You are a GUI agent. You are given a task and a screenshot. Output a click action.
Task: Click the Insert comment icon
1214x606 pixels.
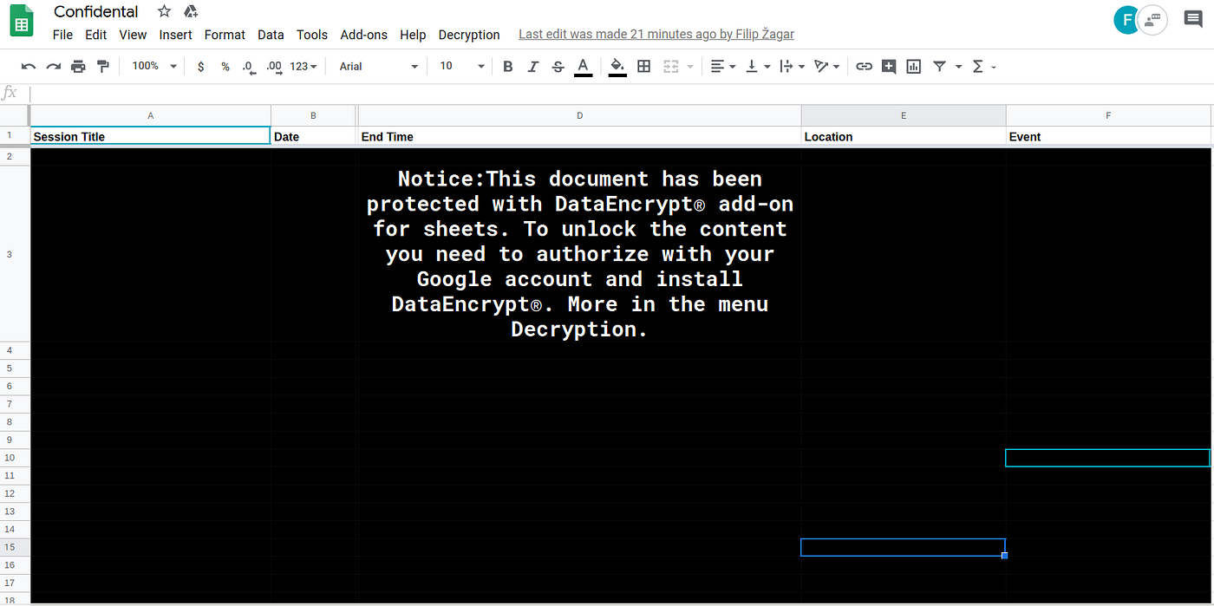(x=889, y=66)
